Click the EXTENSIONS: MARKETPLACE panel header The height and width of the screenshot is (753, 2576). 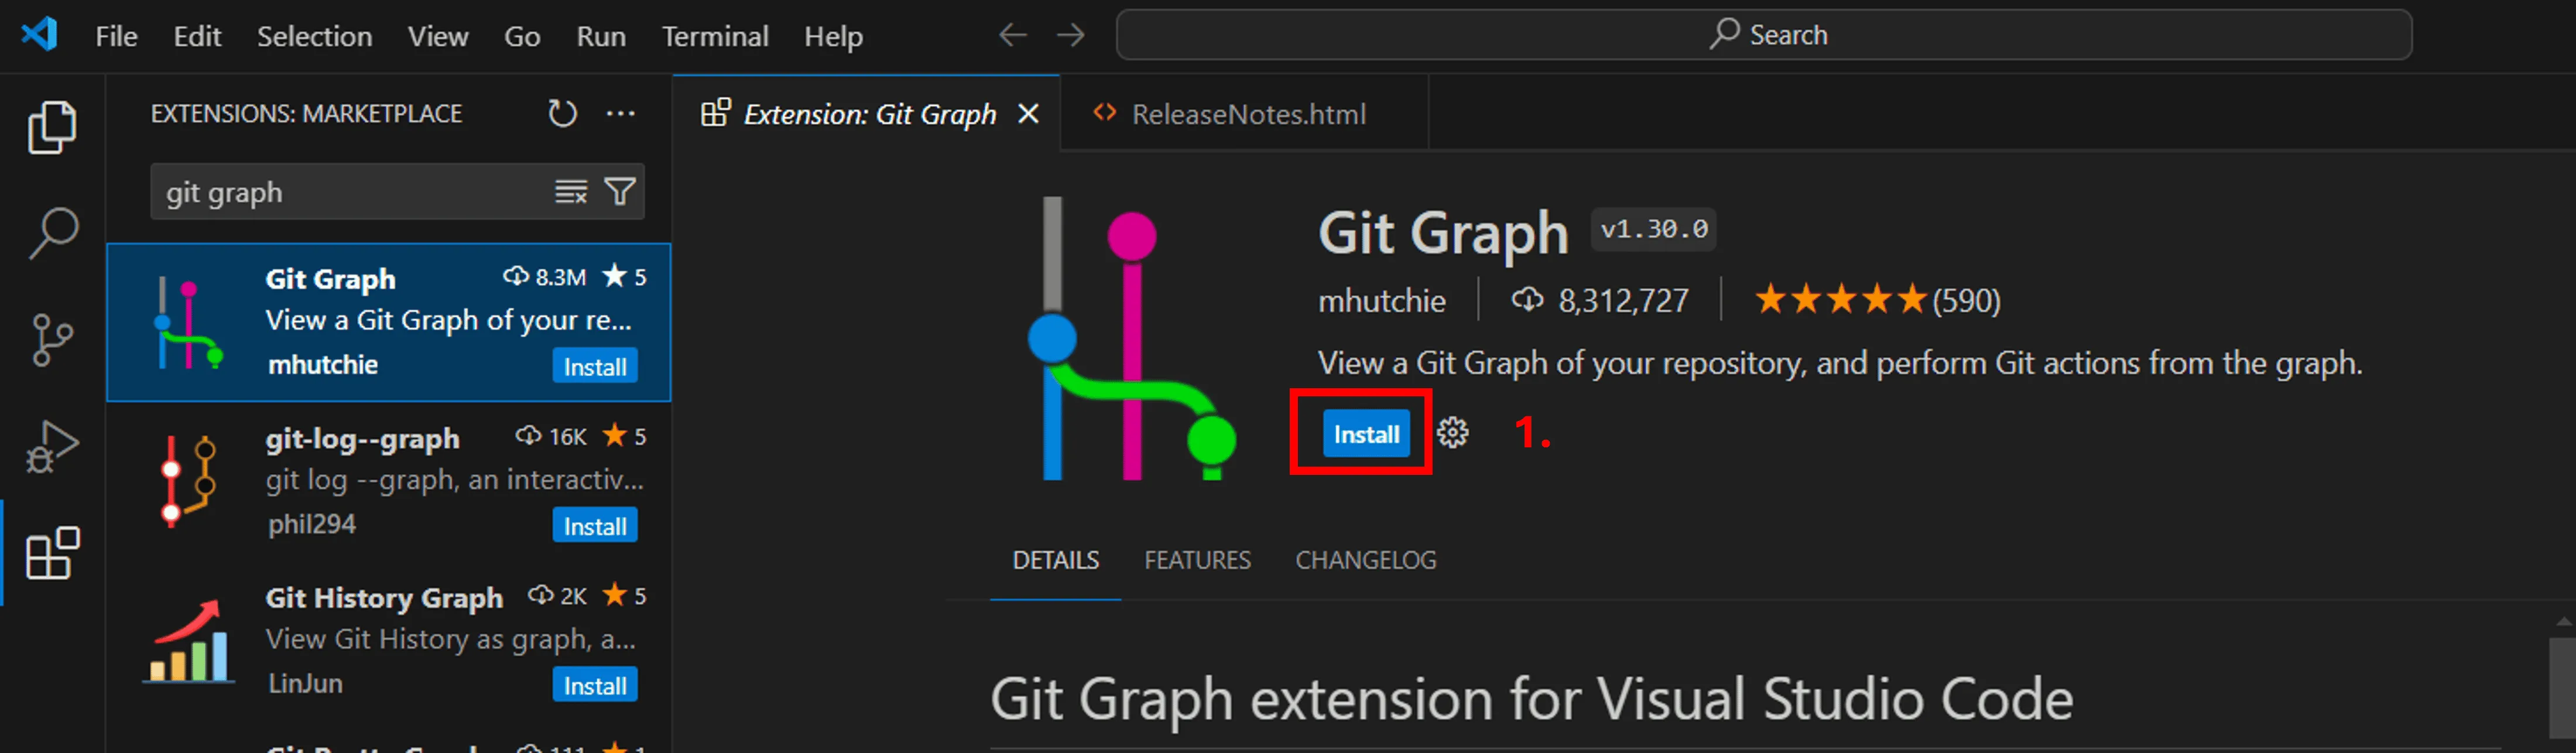coord(306,114)
